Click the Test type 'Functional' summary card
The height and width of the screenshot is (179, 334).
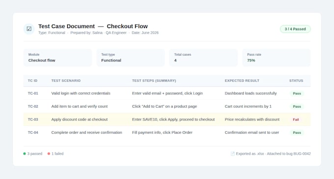coord(131,58)
